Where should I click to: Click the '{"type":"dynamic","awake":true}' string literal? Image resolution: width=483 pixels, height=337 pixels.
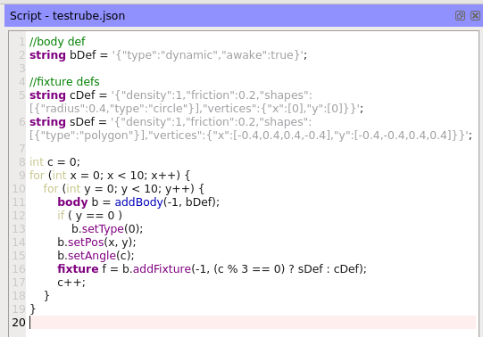(x=208, y=55)
